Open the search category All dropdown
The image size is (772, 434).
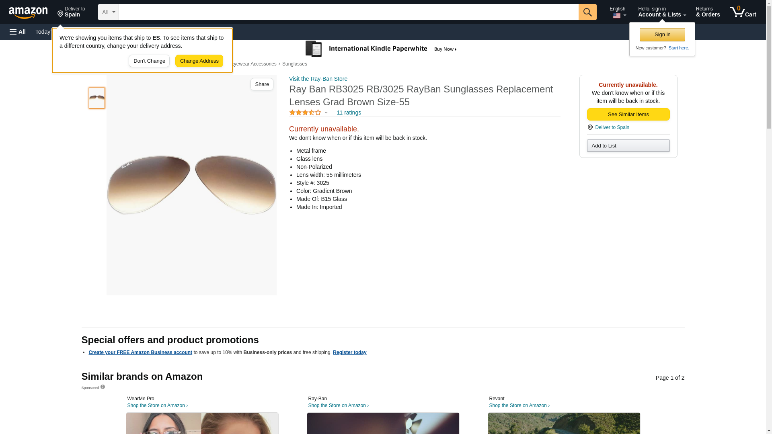109,12
